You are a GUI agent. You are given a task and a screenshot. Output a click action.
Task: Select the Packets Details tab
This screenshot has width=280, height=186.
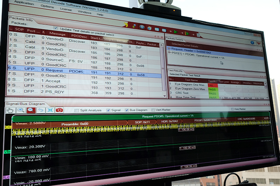[174, 39]
